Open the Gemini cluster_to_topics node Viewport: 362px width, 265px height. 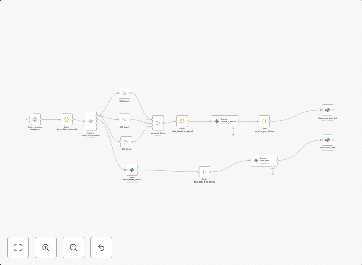point(225,121)
